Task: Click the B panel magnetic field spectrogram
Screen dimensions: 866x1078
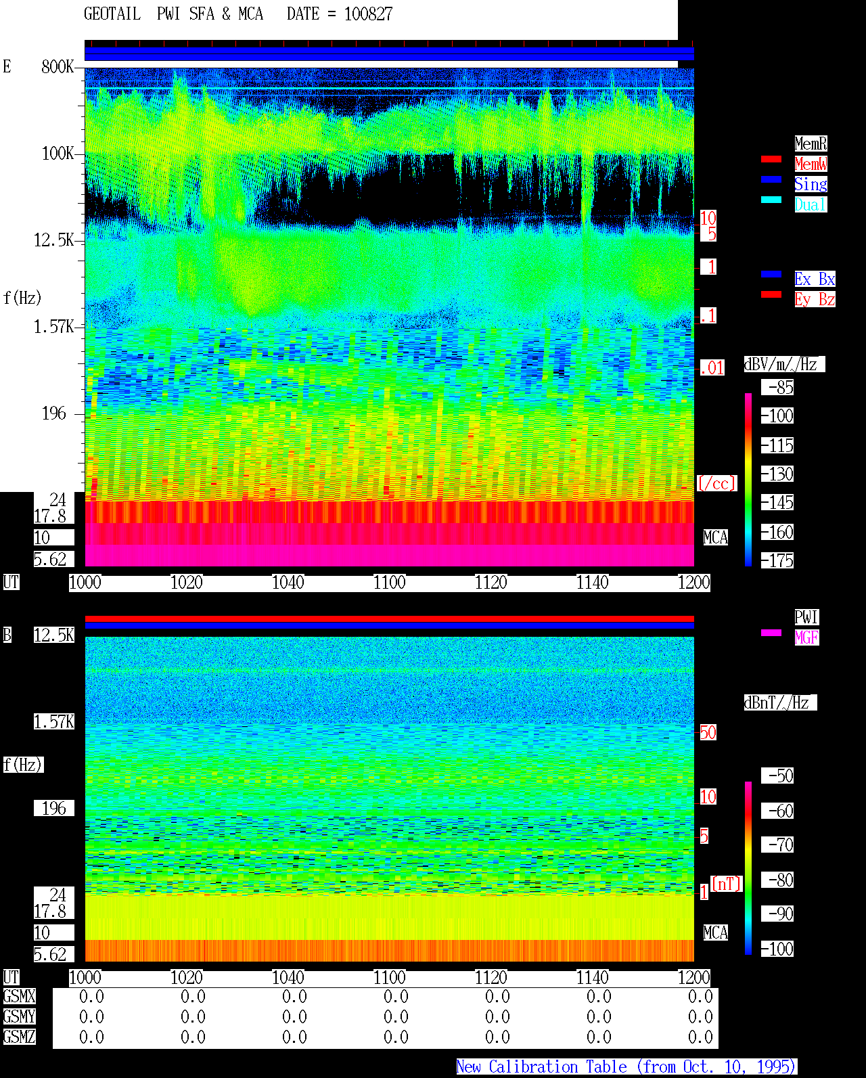Action: tap(389, 799)
